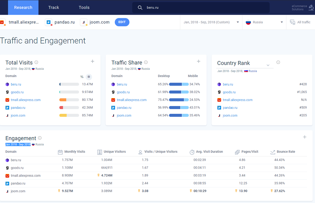Click the search field containing beru.ru

pos(203,8)
